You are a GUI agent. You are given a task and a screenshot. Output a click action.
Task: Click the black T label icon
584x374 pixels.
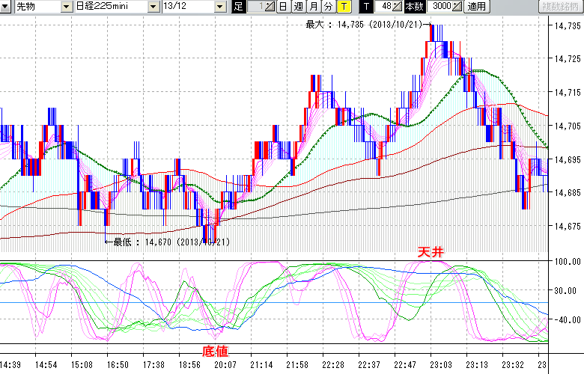tap(366, 7)
